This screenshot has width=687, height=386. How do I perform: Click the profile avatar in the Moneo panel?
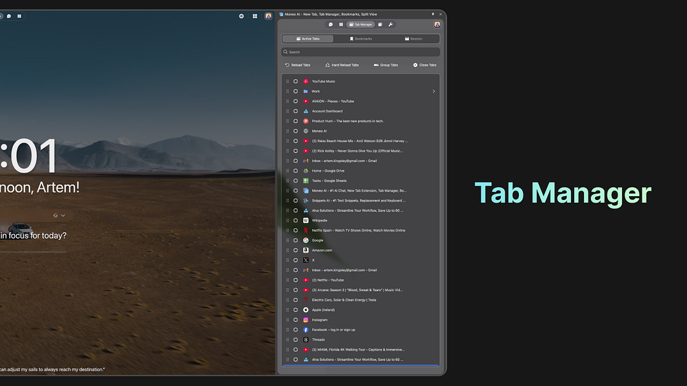[x=437, y=24]
